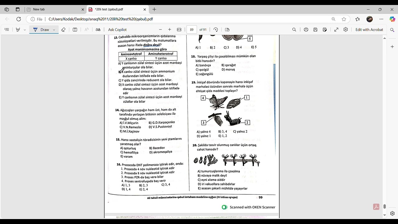Open the Favorites list
The height and width of the screenshot is (224, 398).
coord(358,19)
